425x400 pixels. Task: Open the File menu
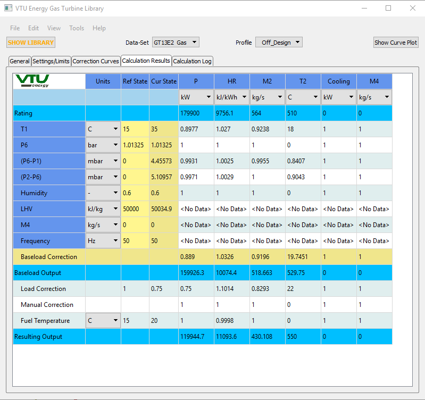coord(15,28)
